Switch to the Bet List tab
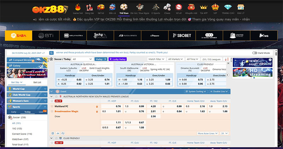This screenshot has height=149, width=283. tap(37, 82)
